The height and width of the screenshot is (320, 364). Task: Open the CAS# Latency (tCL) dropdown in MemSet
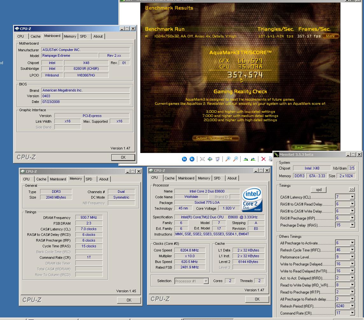click(352, 197)
